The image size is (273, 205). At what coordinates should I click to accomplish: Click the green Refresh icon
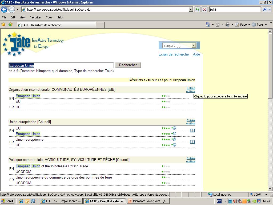point(198,9)
